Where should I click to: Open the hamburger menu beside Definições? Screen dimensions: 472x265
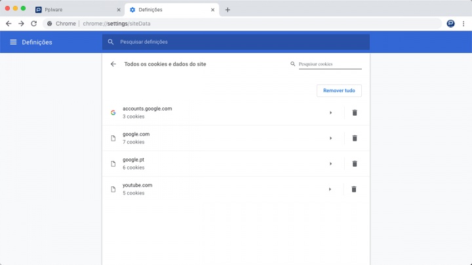[13, 42]
